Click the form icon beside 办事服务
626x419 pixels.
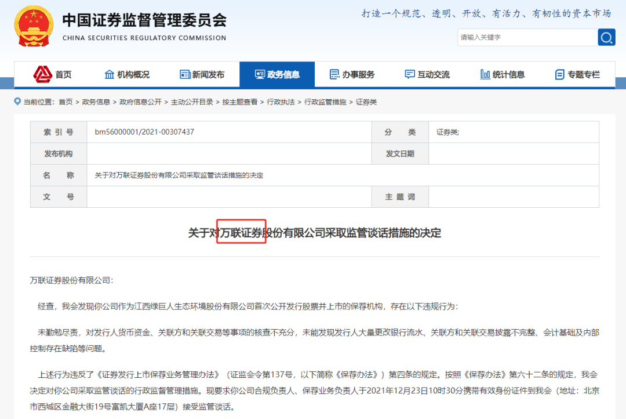tap(334, 74)
